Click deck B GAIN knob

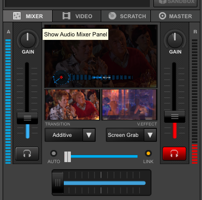click(175, 40)
